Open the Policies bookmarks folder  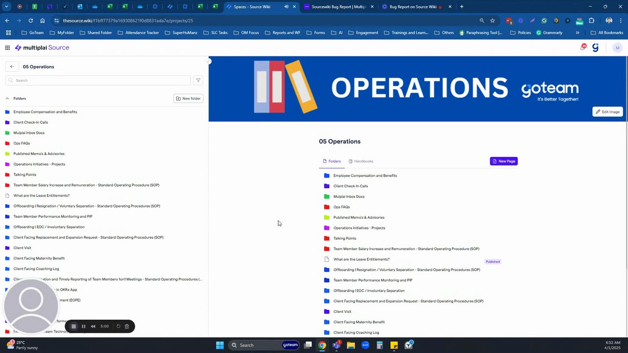coord(521,33)
